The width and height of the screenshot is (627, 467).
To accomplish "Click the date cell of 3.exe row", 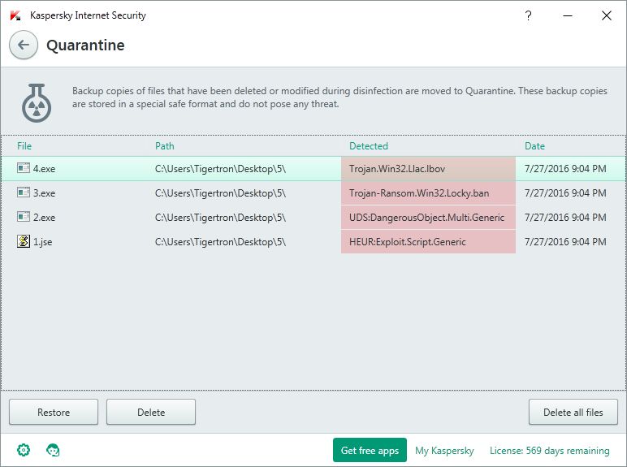I will 565,193.
